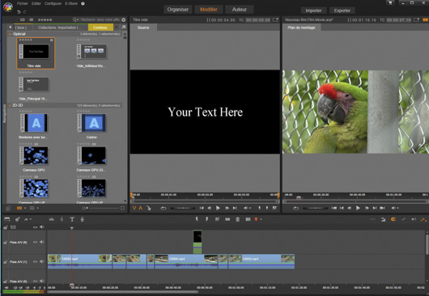Click the voice-over microphone tool
Viewport: 429px width, 296px height.
pyautogui.click(x=82, y=219)
